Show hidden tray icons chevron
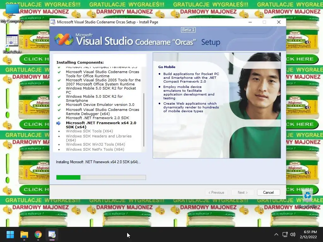The height and width of the screenshot is (242, 323). [276, 234]
